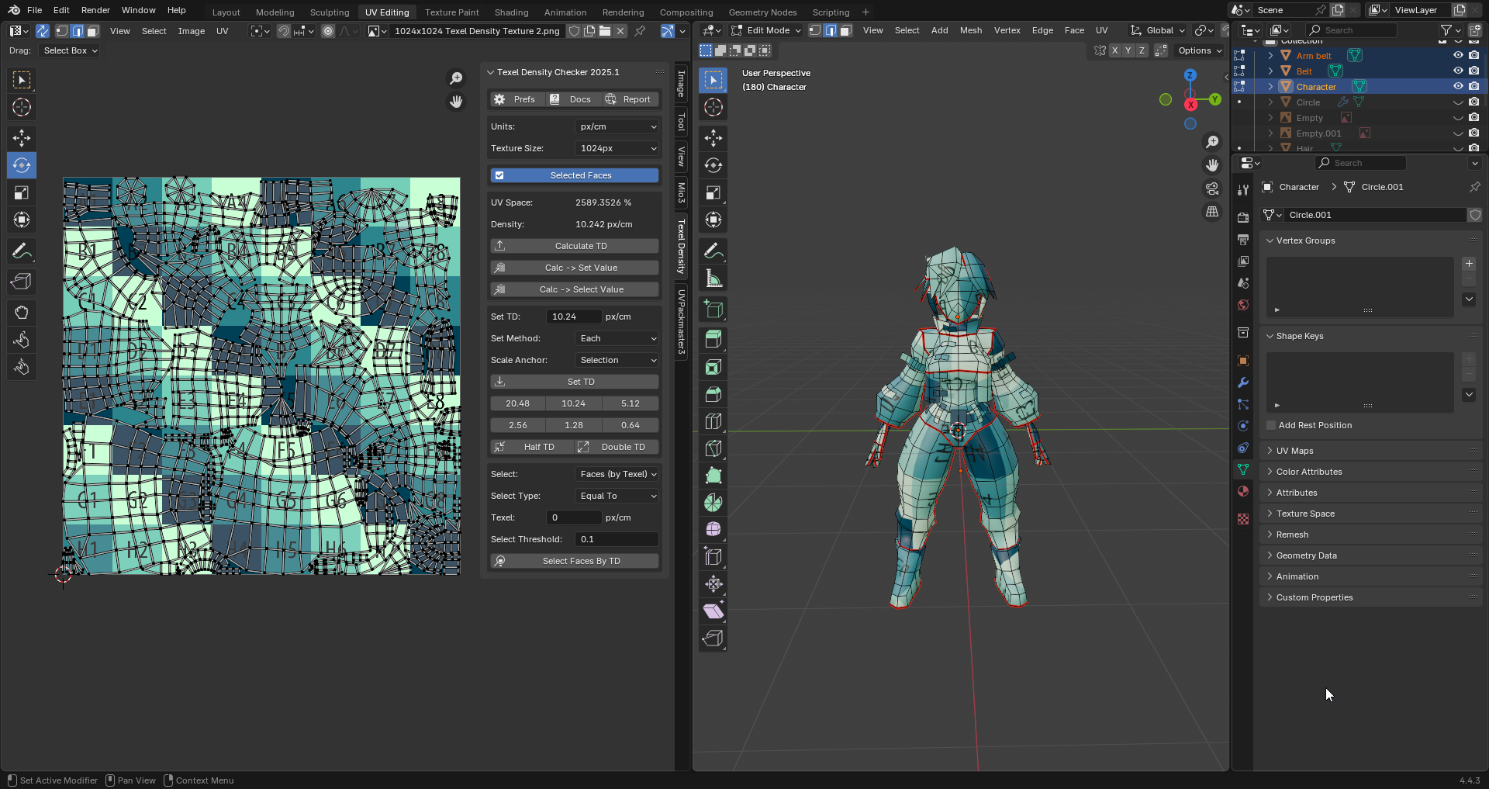Uncheck the Selected Faces checkbox

(x=500, y=175)
